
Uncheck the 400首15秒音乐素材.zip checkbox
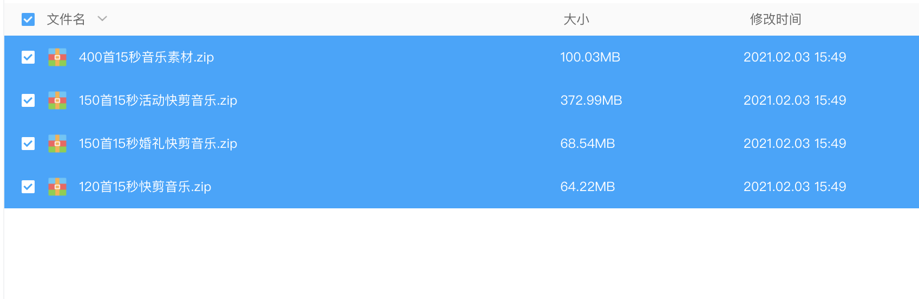click(x=28, y=57)
